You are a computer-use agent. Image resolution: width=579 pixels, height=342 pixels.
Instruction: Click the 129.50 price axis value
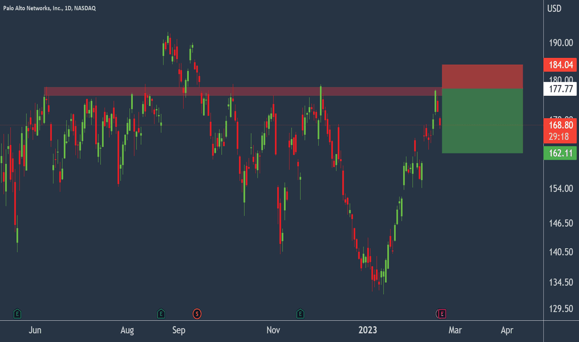(561, 308)
